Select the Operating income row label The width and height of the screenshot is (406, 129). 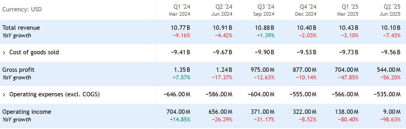point(27,112)
